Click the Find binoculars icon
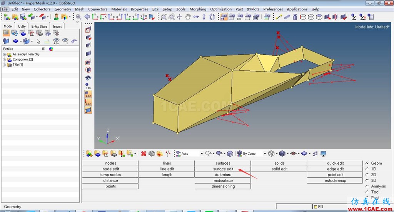 point(88,78)
